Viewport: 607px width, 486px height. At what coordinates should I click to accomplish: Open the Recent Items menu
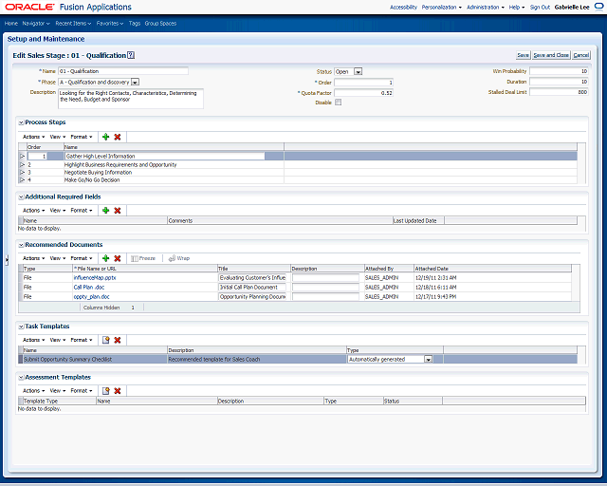click(x=73, y=23)
